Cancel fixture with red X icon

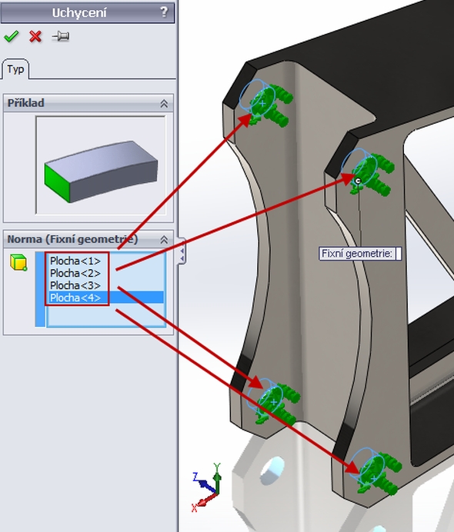tap(35, 36)
